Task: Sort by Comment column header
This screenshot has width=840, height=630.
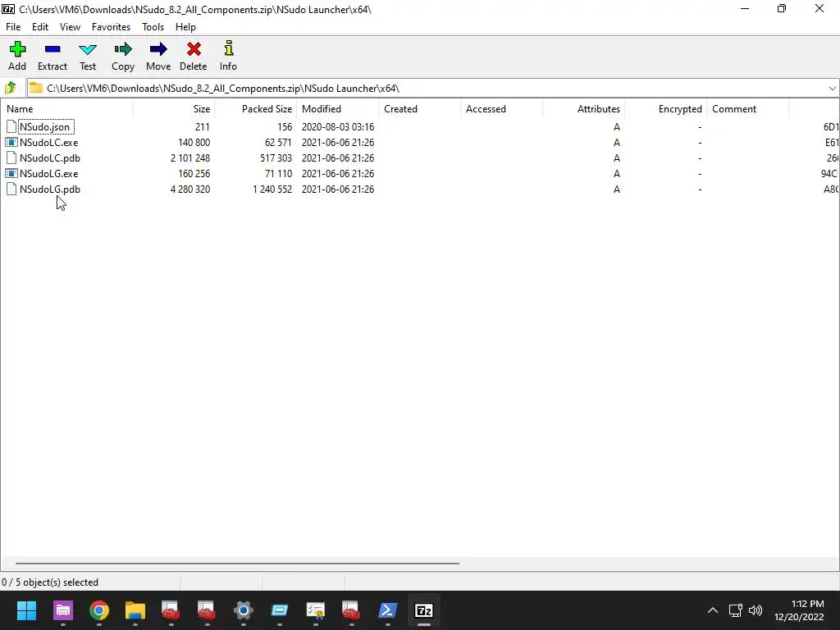Action: click(747, 109)
